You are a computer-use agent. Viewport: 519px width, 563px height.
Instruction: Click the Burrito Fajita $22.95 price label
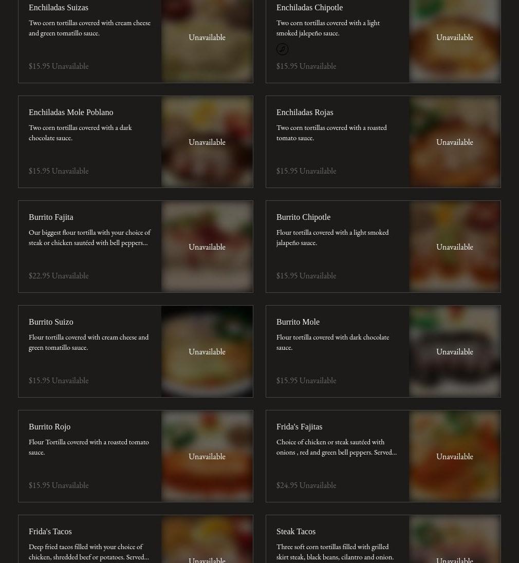(39, 276)
